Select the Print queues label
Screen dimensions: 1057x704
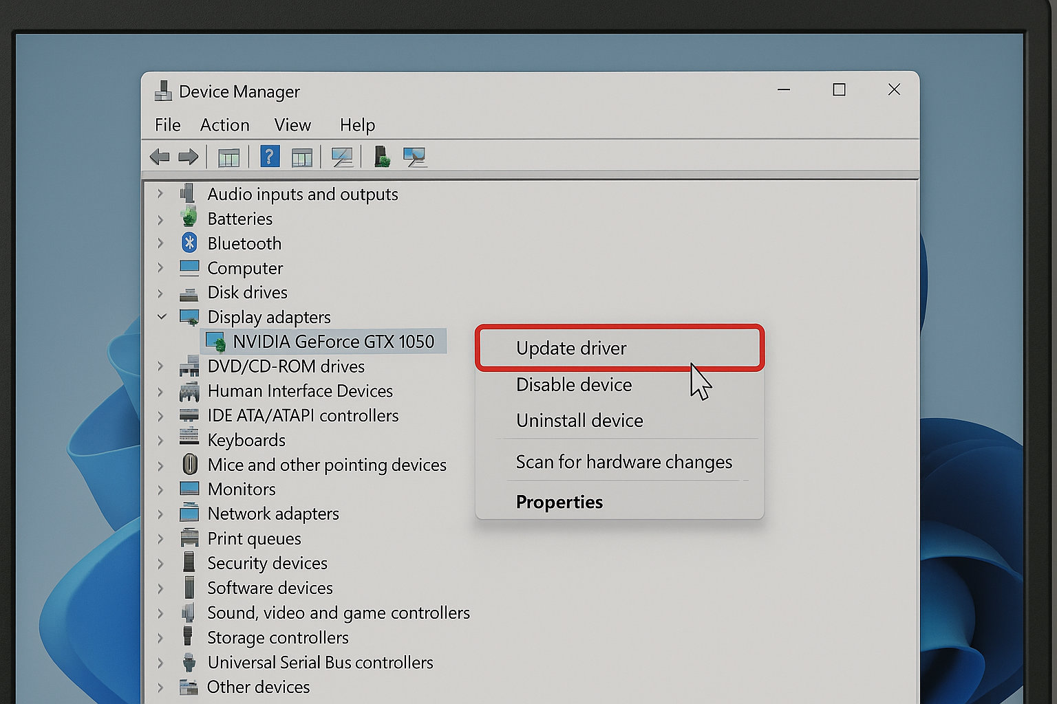coord(254,538)
